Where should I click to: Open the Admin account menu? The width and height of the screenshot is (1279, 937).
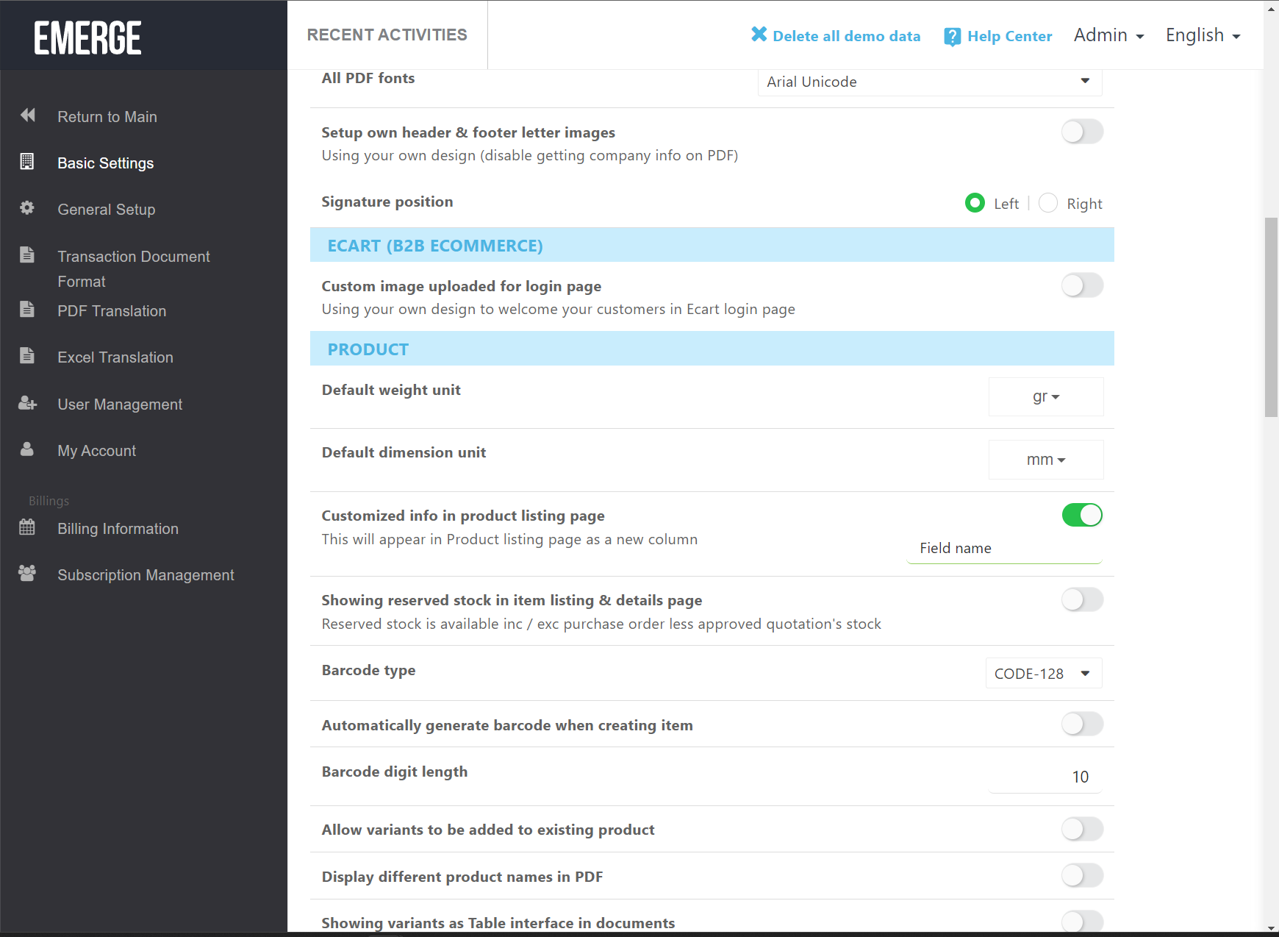(1108, 35)
